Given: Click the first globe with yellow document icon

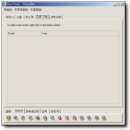Looking at the screenshot, I should click(9, 118).
